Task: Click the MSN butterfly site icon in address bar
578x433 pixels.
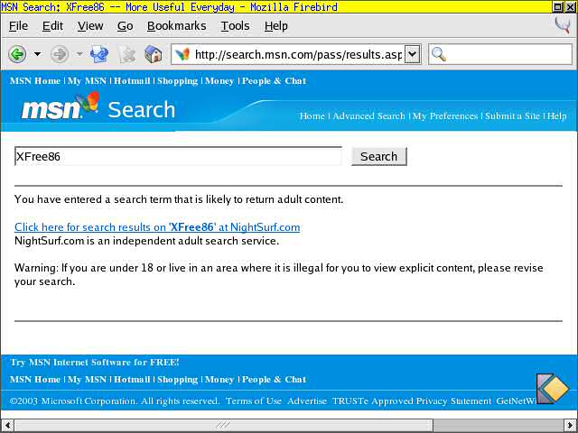Action: [182, 54]
